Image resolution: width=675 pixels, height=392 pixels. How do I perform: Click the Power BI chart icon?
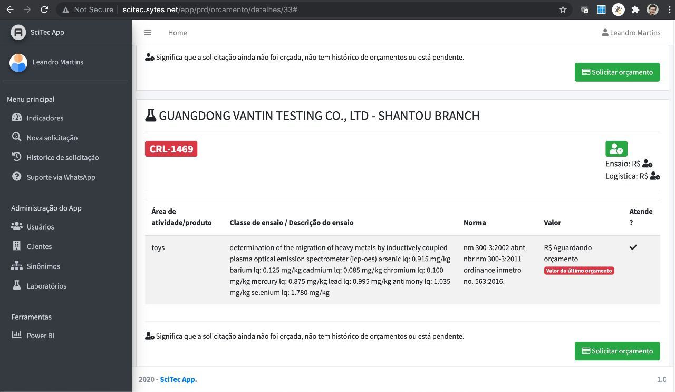[17, 334]
